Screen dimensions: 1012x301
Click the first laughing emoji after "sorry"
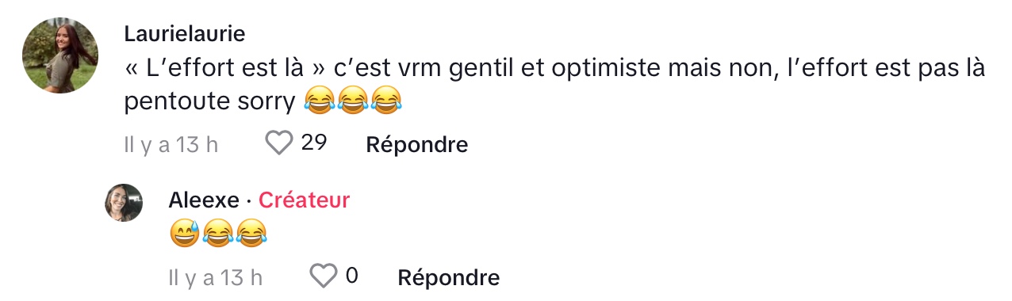[x=320, y=101]
